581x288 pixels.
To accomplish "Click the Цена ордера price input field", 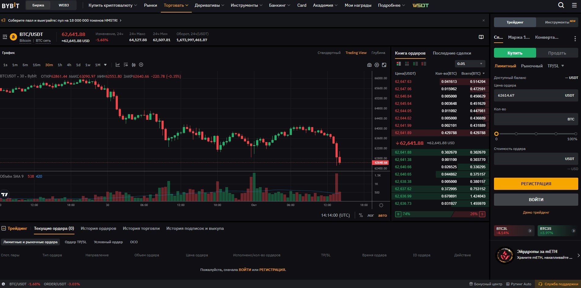I will tap(536, 95).
